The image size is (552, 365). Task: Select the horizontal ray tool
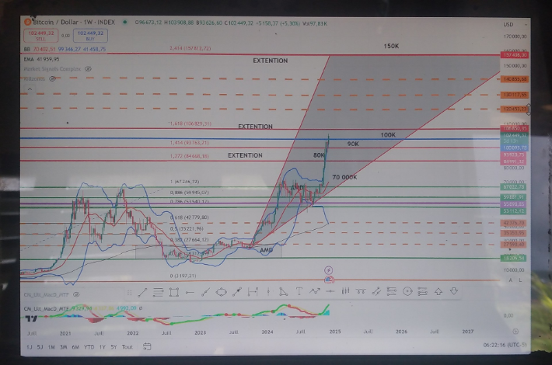tap(190, 292)
